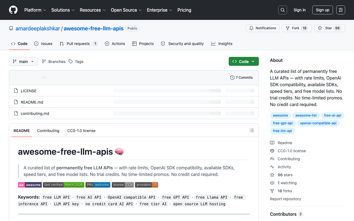Click the notifications bell icon
This screenshot has width=354, height=221.
click(x=251, y=28)
